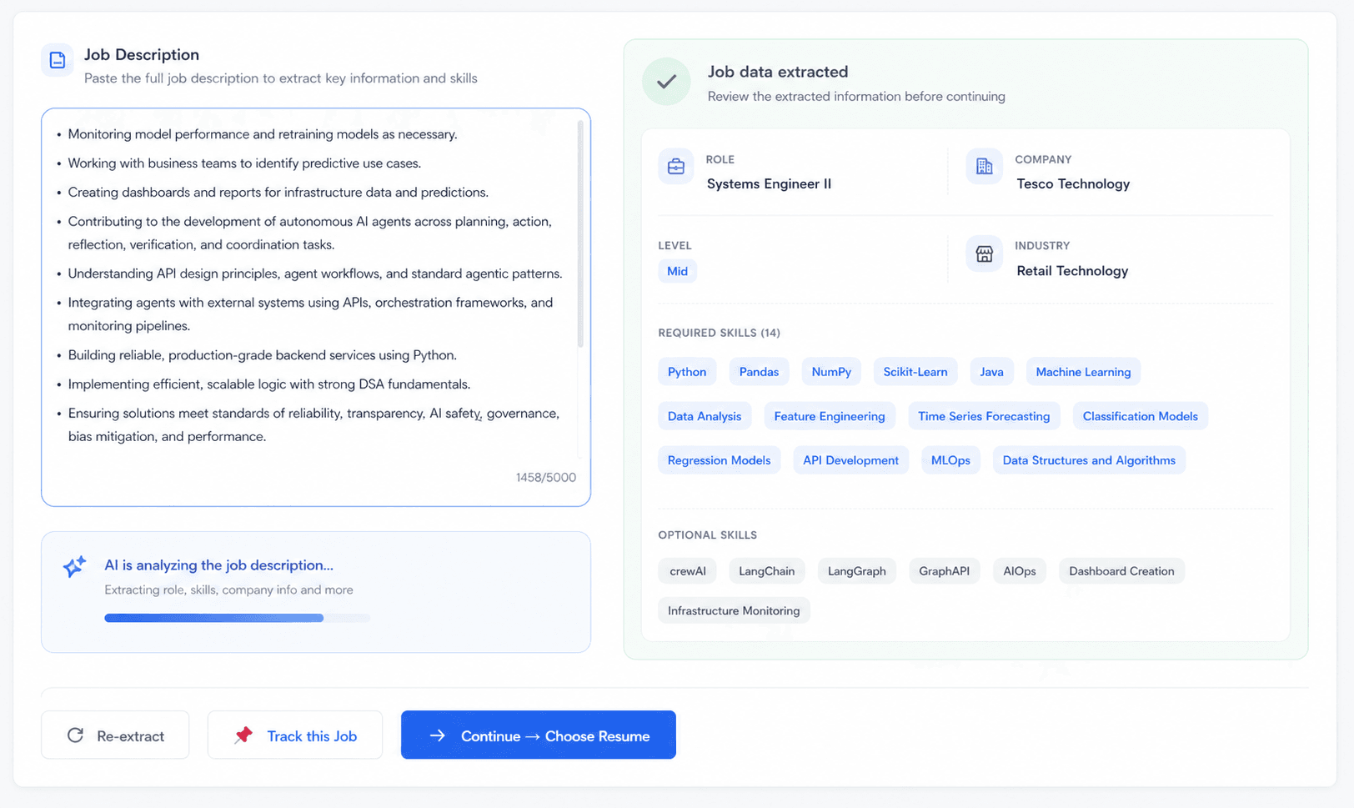Click the GraphAPI optional skill

point(944,571)
